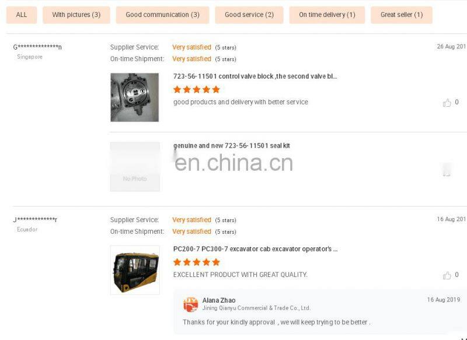This screenshot has height=340, width=467.
Task: Open genuine and new seal kit link
Action: pyautogui.click(x=231, y=146)
